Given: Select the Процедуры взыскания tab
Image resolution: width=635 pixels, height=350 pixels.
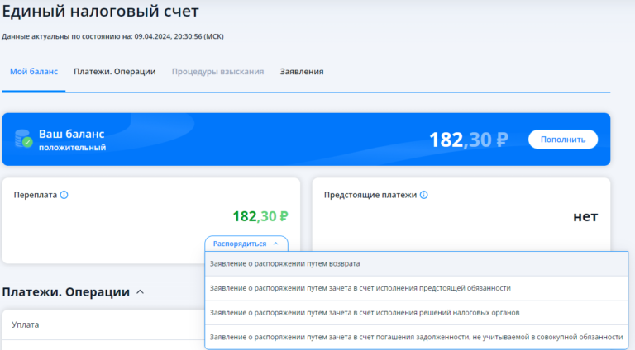Looking at the screenshot, I should [217, 72].
